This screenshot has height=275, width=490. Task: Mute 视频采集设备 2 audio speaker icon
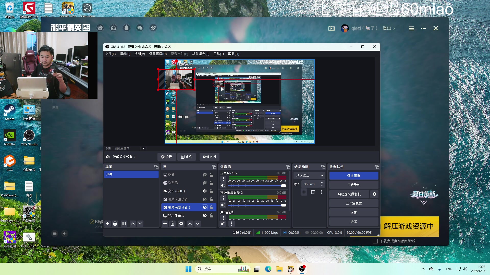click(223, 205)
